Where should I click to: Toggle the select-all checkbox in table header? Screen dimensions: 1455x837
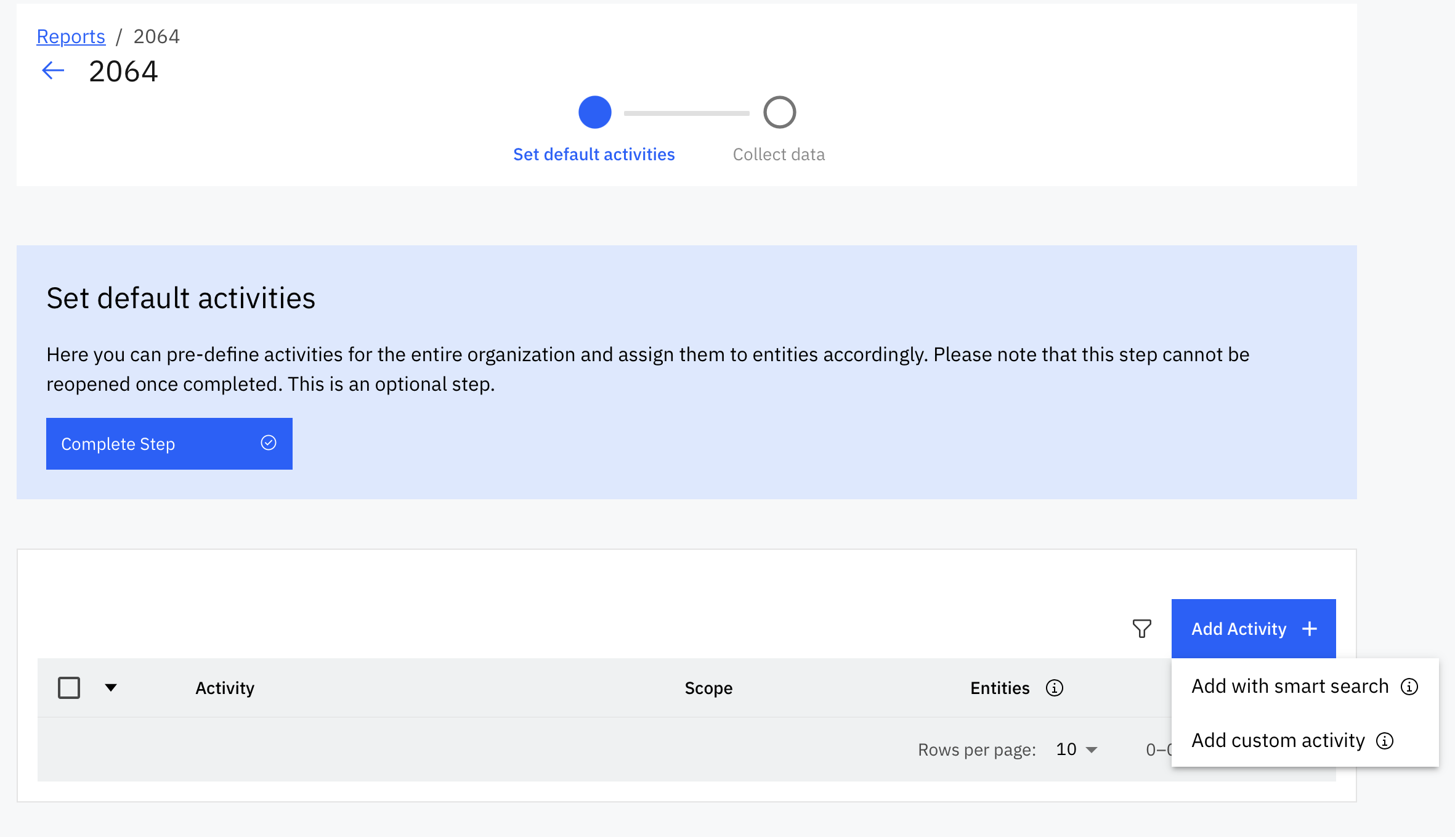point(69,688)
